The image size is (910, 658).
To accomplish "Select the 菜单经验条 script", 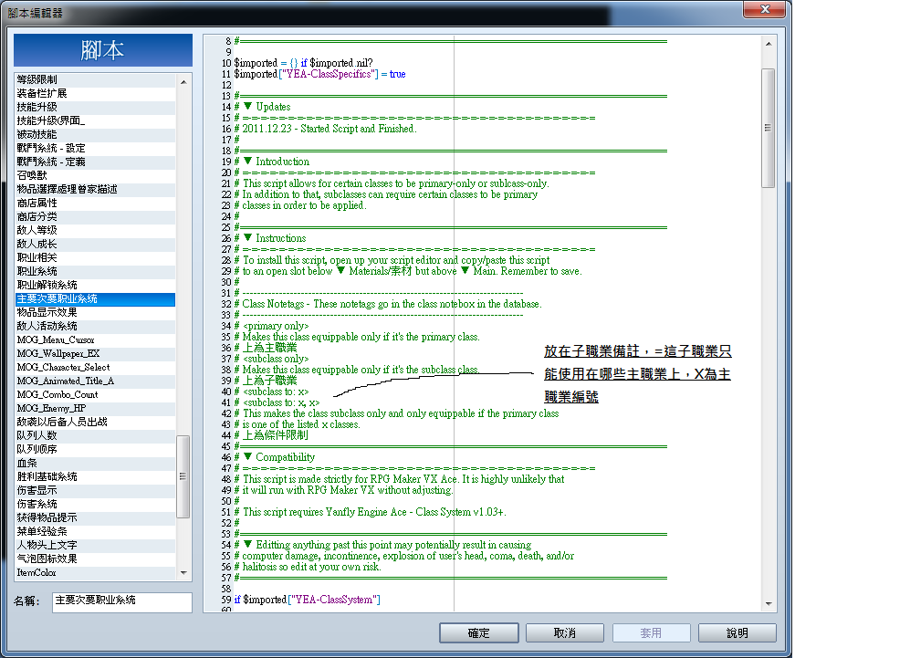I will tap(95, 531).
